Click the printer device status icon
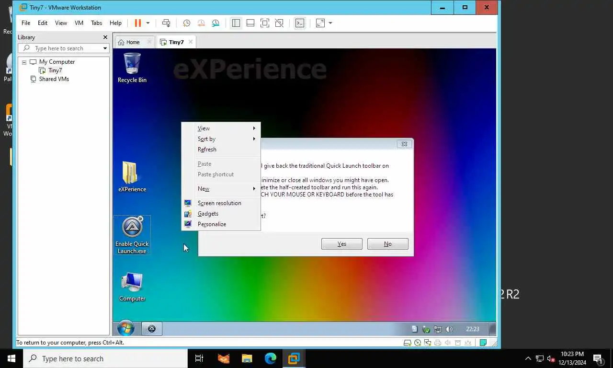This screenshot has width=613, height=368. tap(438, 343)
